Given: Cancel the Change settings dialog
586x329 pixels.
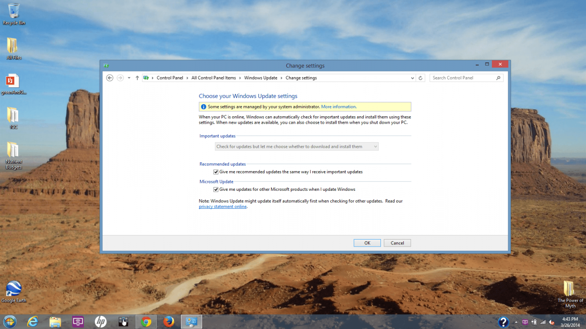Looking at the screenshot, I should click(397, 243).
